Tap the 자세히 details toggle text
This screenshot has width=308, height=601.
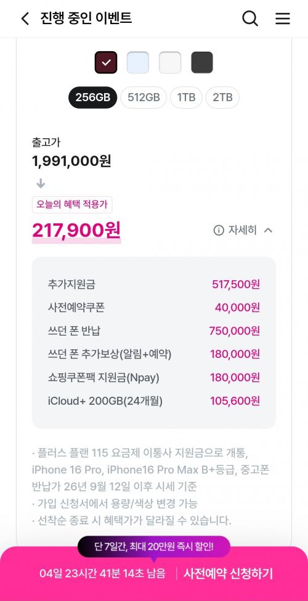tap(243, 230)
